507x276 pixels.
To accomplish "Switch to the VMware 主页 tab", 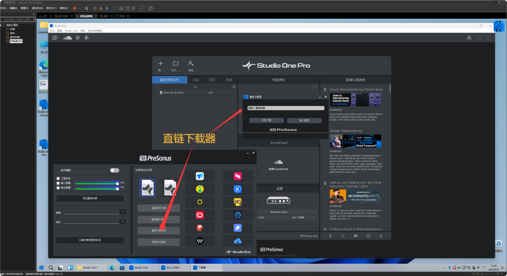I will click(45, 16).
